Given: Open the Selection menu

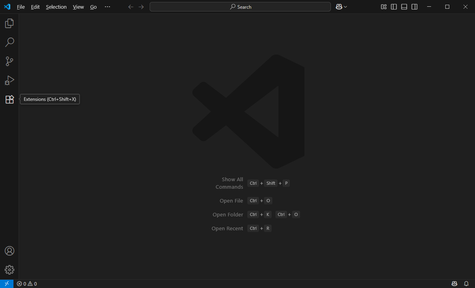Looking at the screenshot, I should (56, 7).
